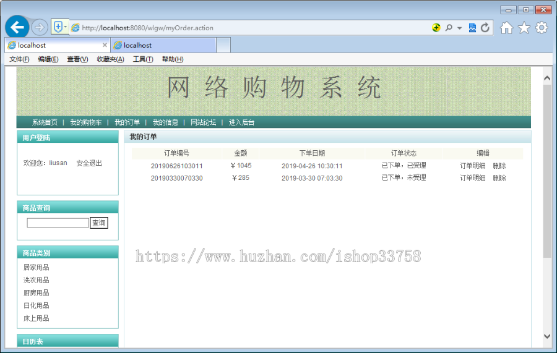The width and height of the screenshot is (557, 353).
Task: Open 我的信息 navigation link
Action: [165, 122]
